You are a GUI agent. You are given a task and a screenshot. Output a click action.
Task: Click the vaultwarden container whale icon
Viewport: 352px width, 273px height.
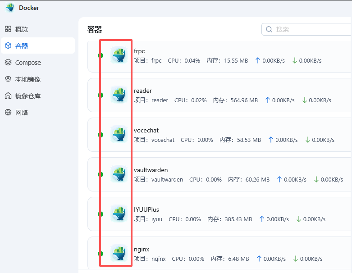(119, 174)
